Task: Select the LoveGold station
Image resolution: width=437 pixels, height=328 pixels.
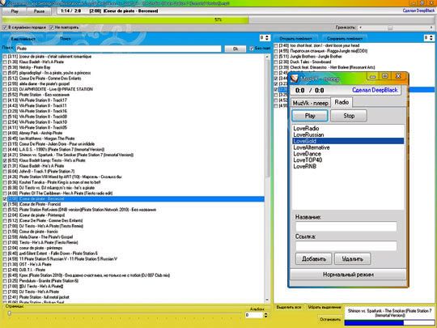Action: 348,141
